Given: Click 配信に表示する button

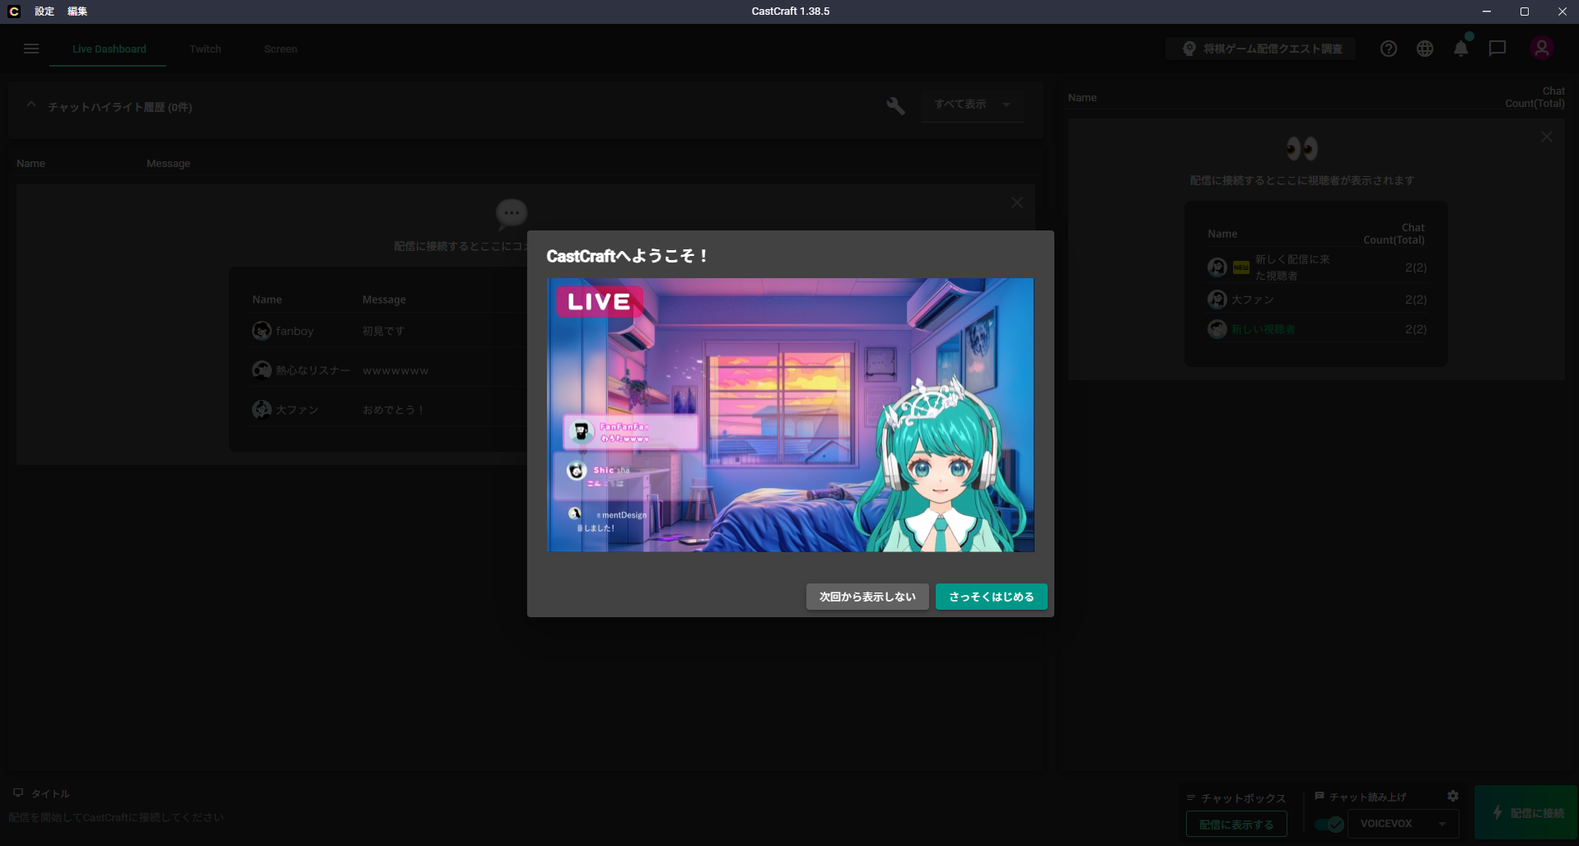Looking at the screenshot, I should (x=1236, y=825).
